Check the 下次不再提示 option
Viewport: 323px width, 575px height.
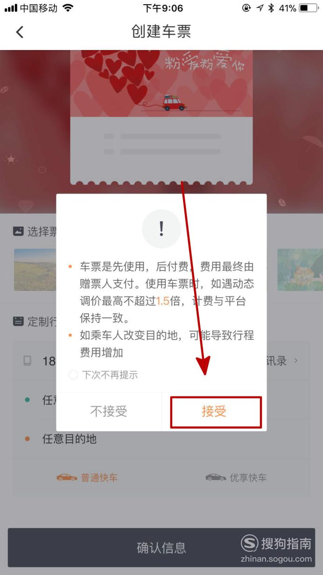coord(73,375)
